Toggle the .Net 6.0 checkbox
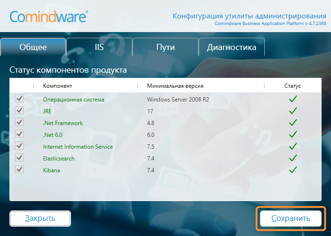The image size is (331, 236). [x=19, y=134]
